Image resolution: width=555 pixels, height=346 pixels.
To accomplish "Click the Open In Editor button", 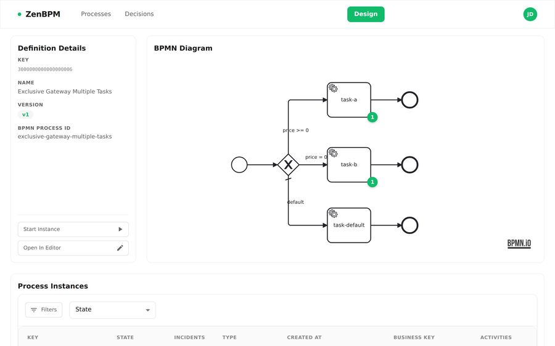I will click(73, 247).
